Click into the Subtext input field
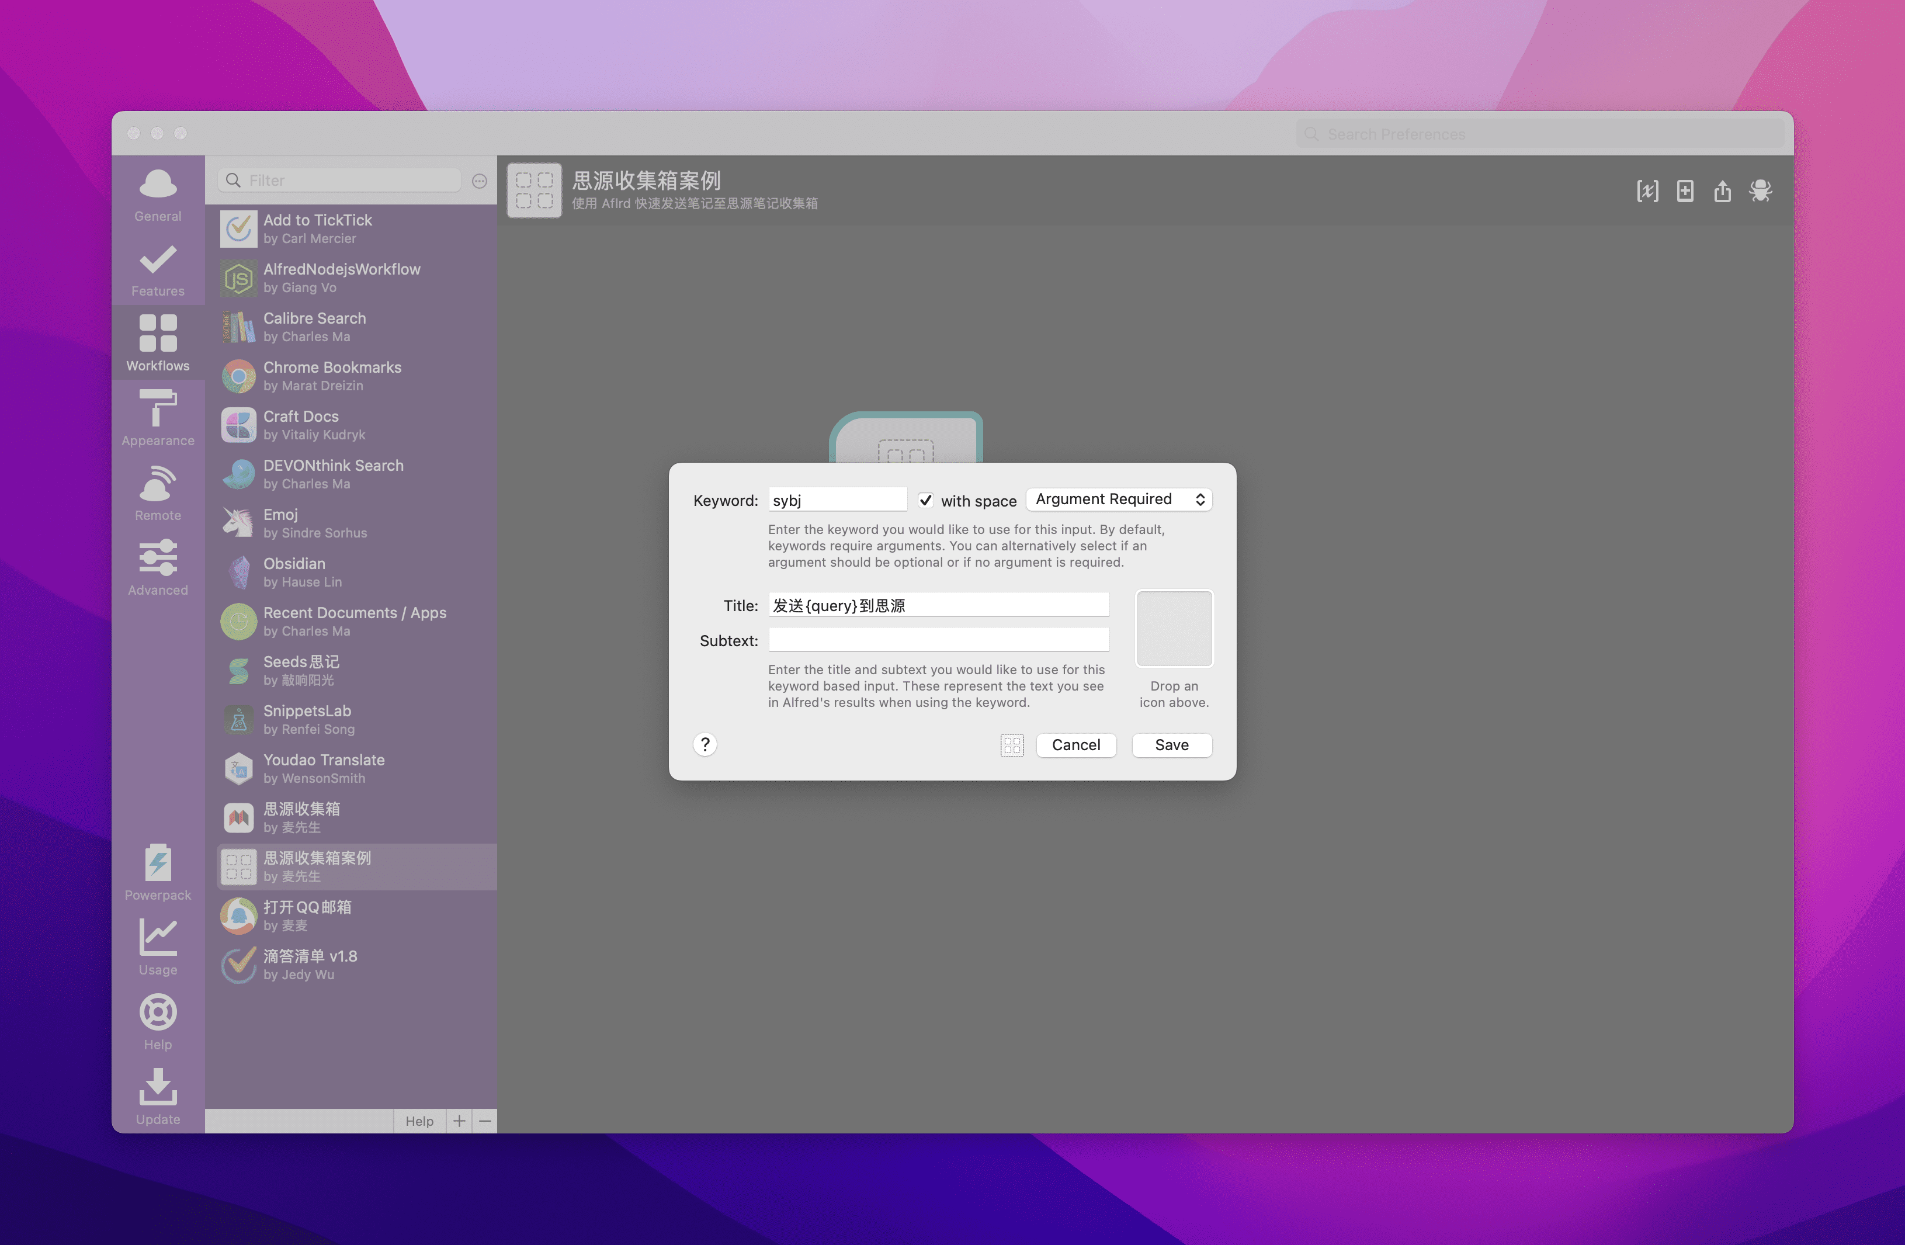Image resolution: width=1905 pixels, height=1245 pixels. (x=938, y=640)
